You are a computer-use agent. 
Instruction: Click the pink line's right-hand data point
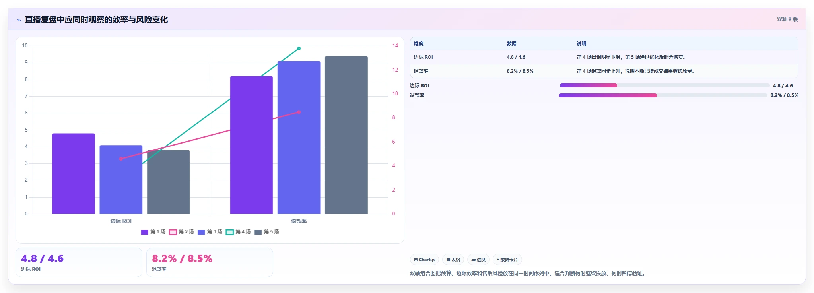point(299,112)
